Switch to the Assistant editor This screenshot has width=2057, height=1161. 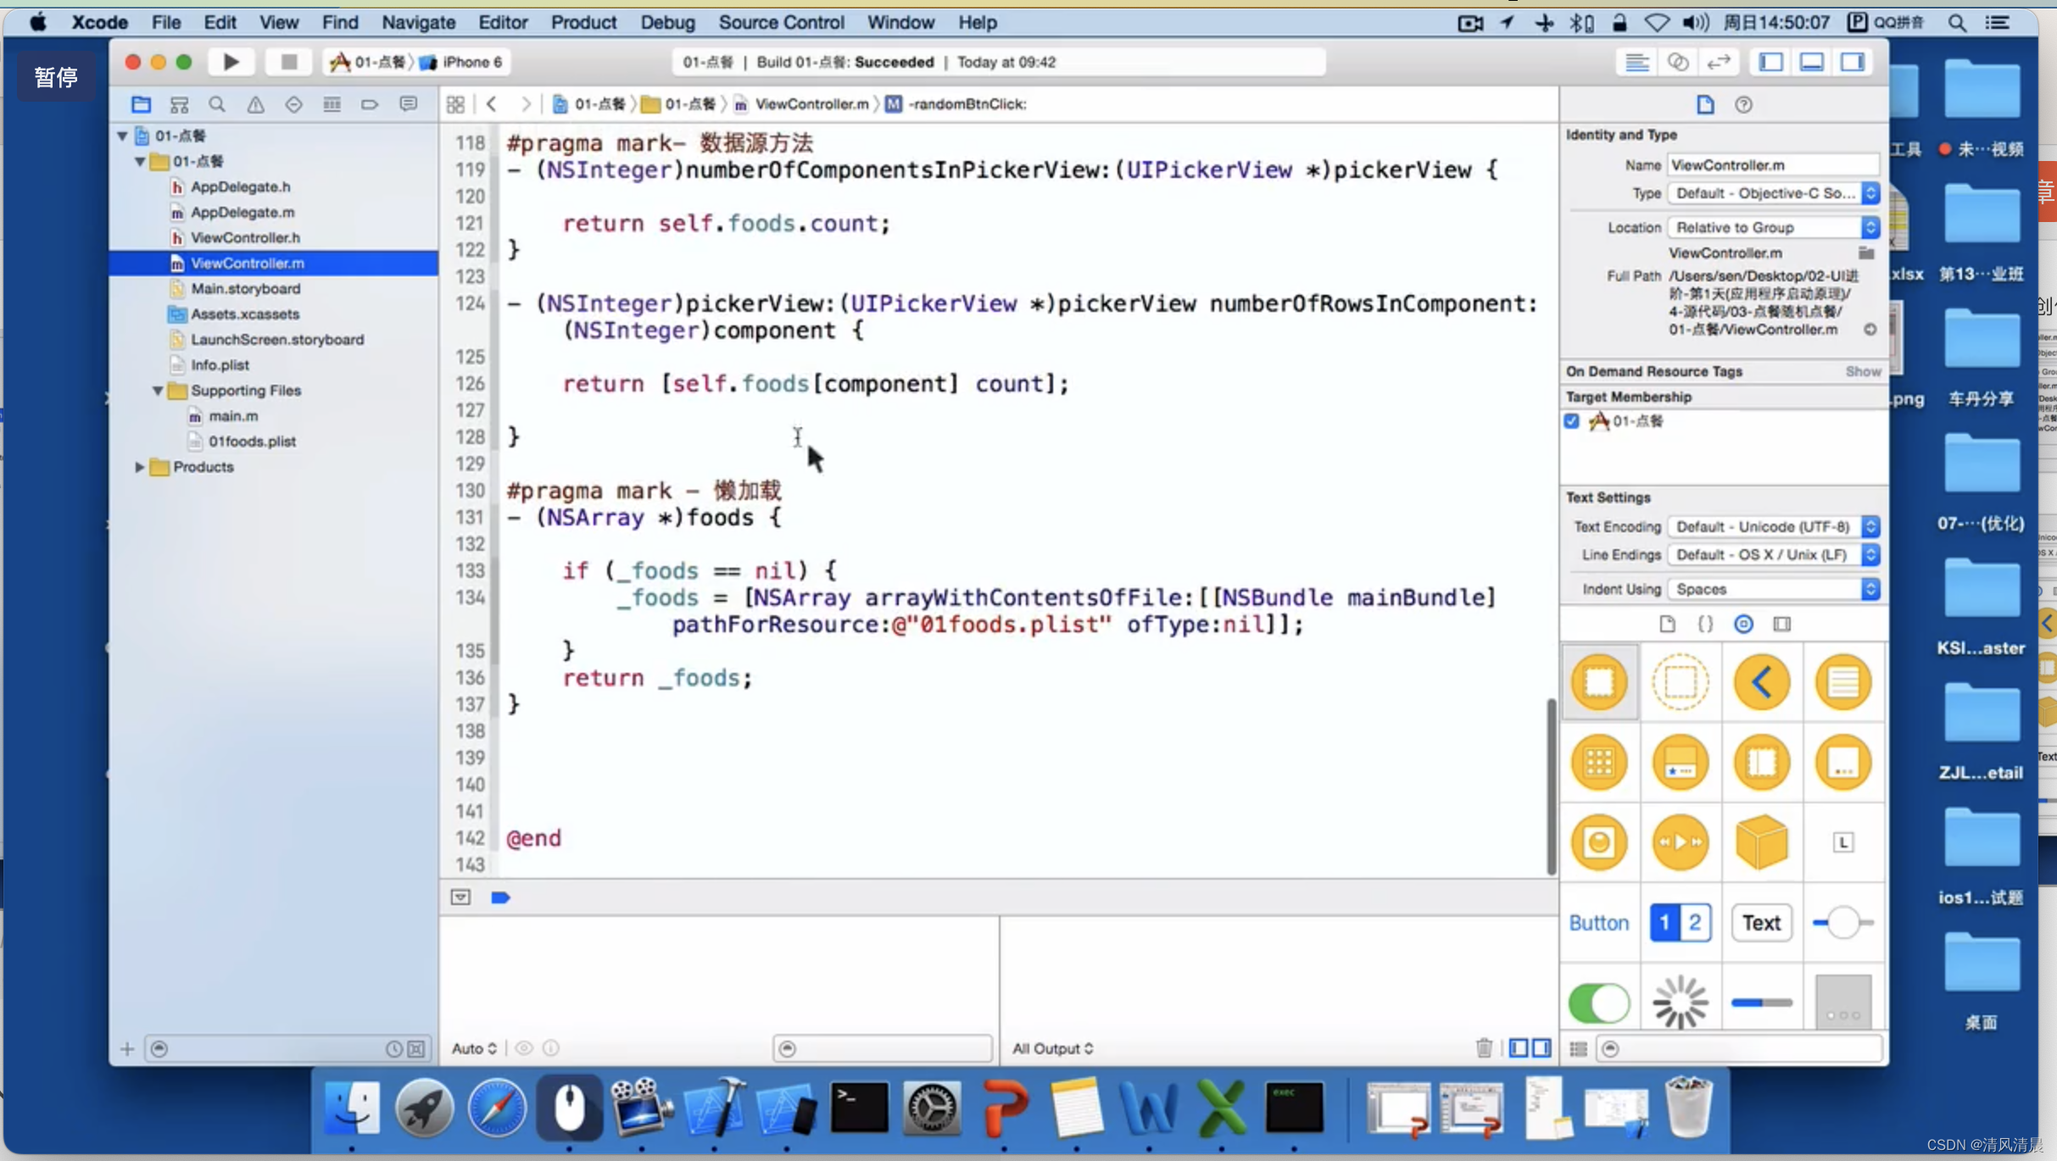[x=1677, y=62]
